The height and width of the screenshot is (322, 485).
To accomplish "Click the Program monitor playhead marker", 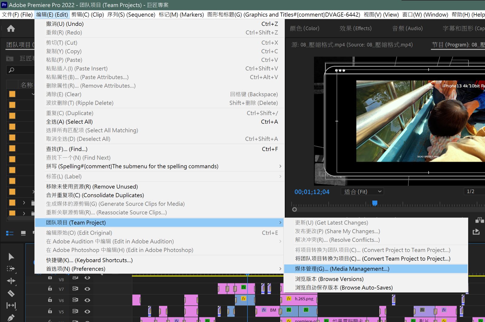I will click(375, 203).
